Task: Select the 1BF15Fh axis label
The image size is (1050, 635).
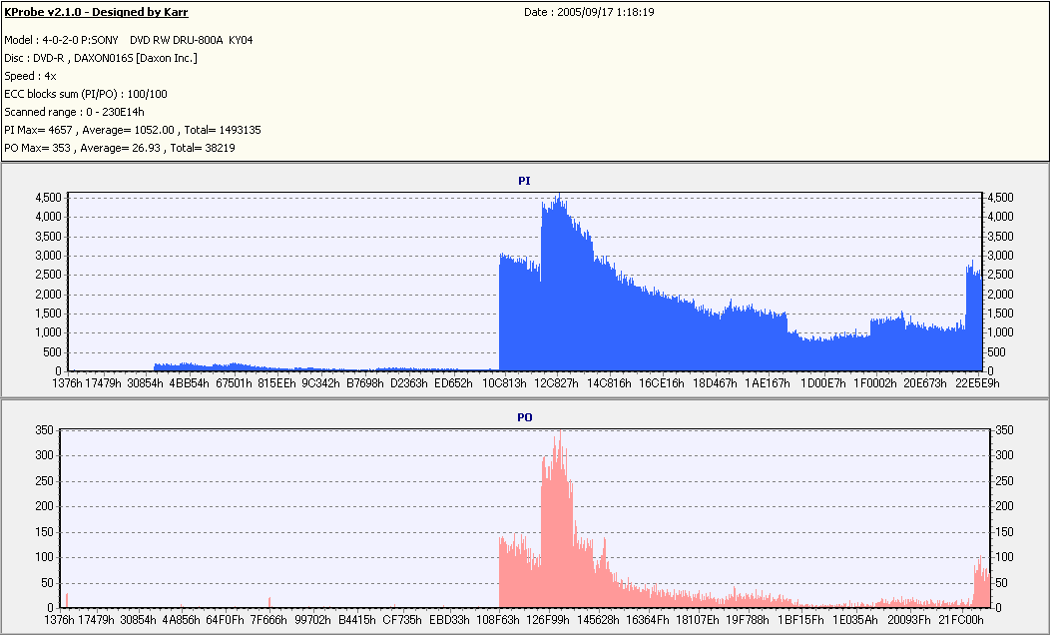Action: coord(800,620)
